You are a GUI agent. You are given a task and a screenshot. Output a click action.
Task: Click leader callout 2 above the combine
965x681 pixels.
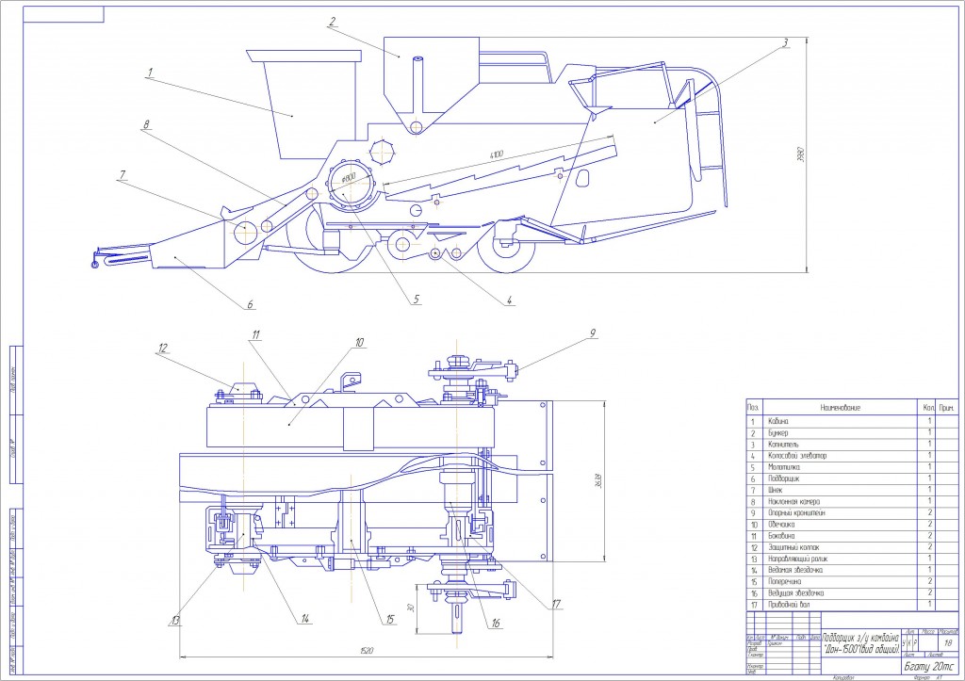(x=333, y=23)
